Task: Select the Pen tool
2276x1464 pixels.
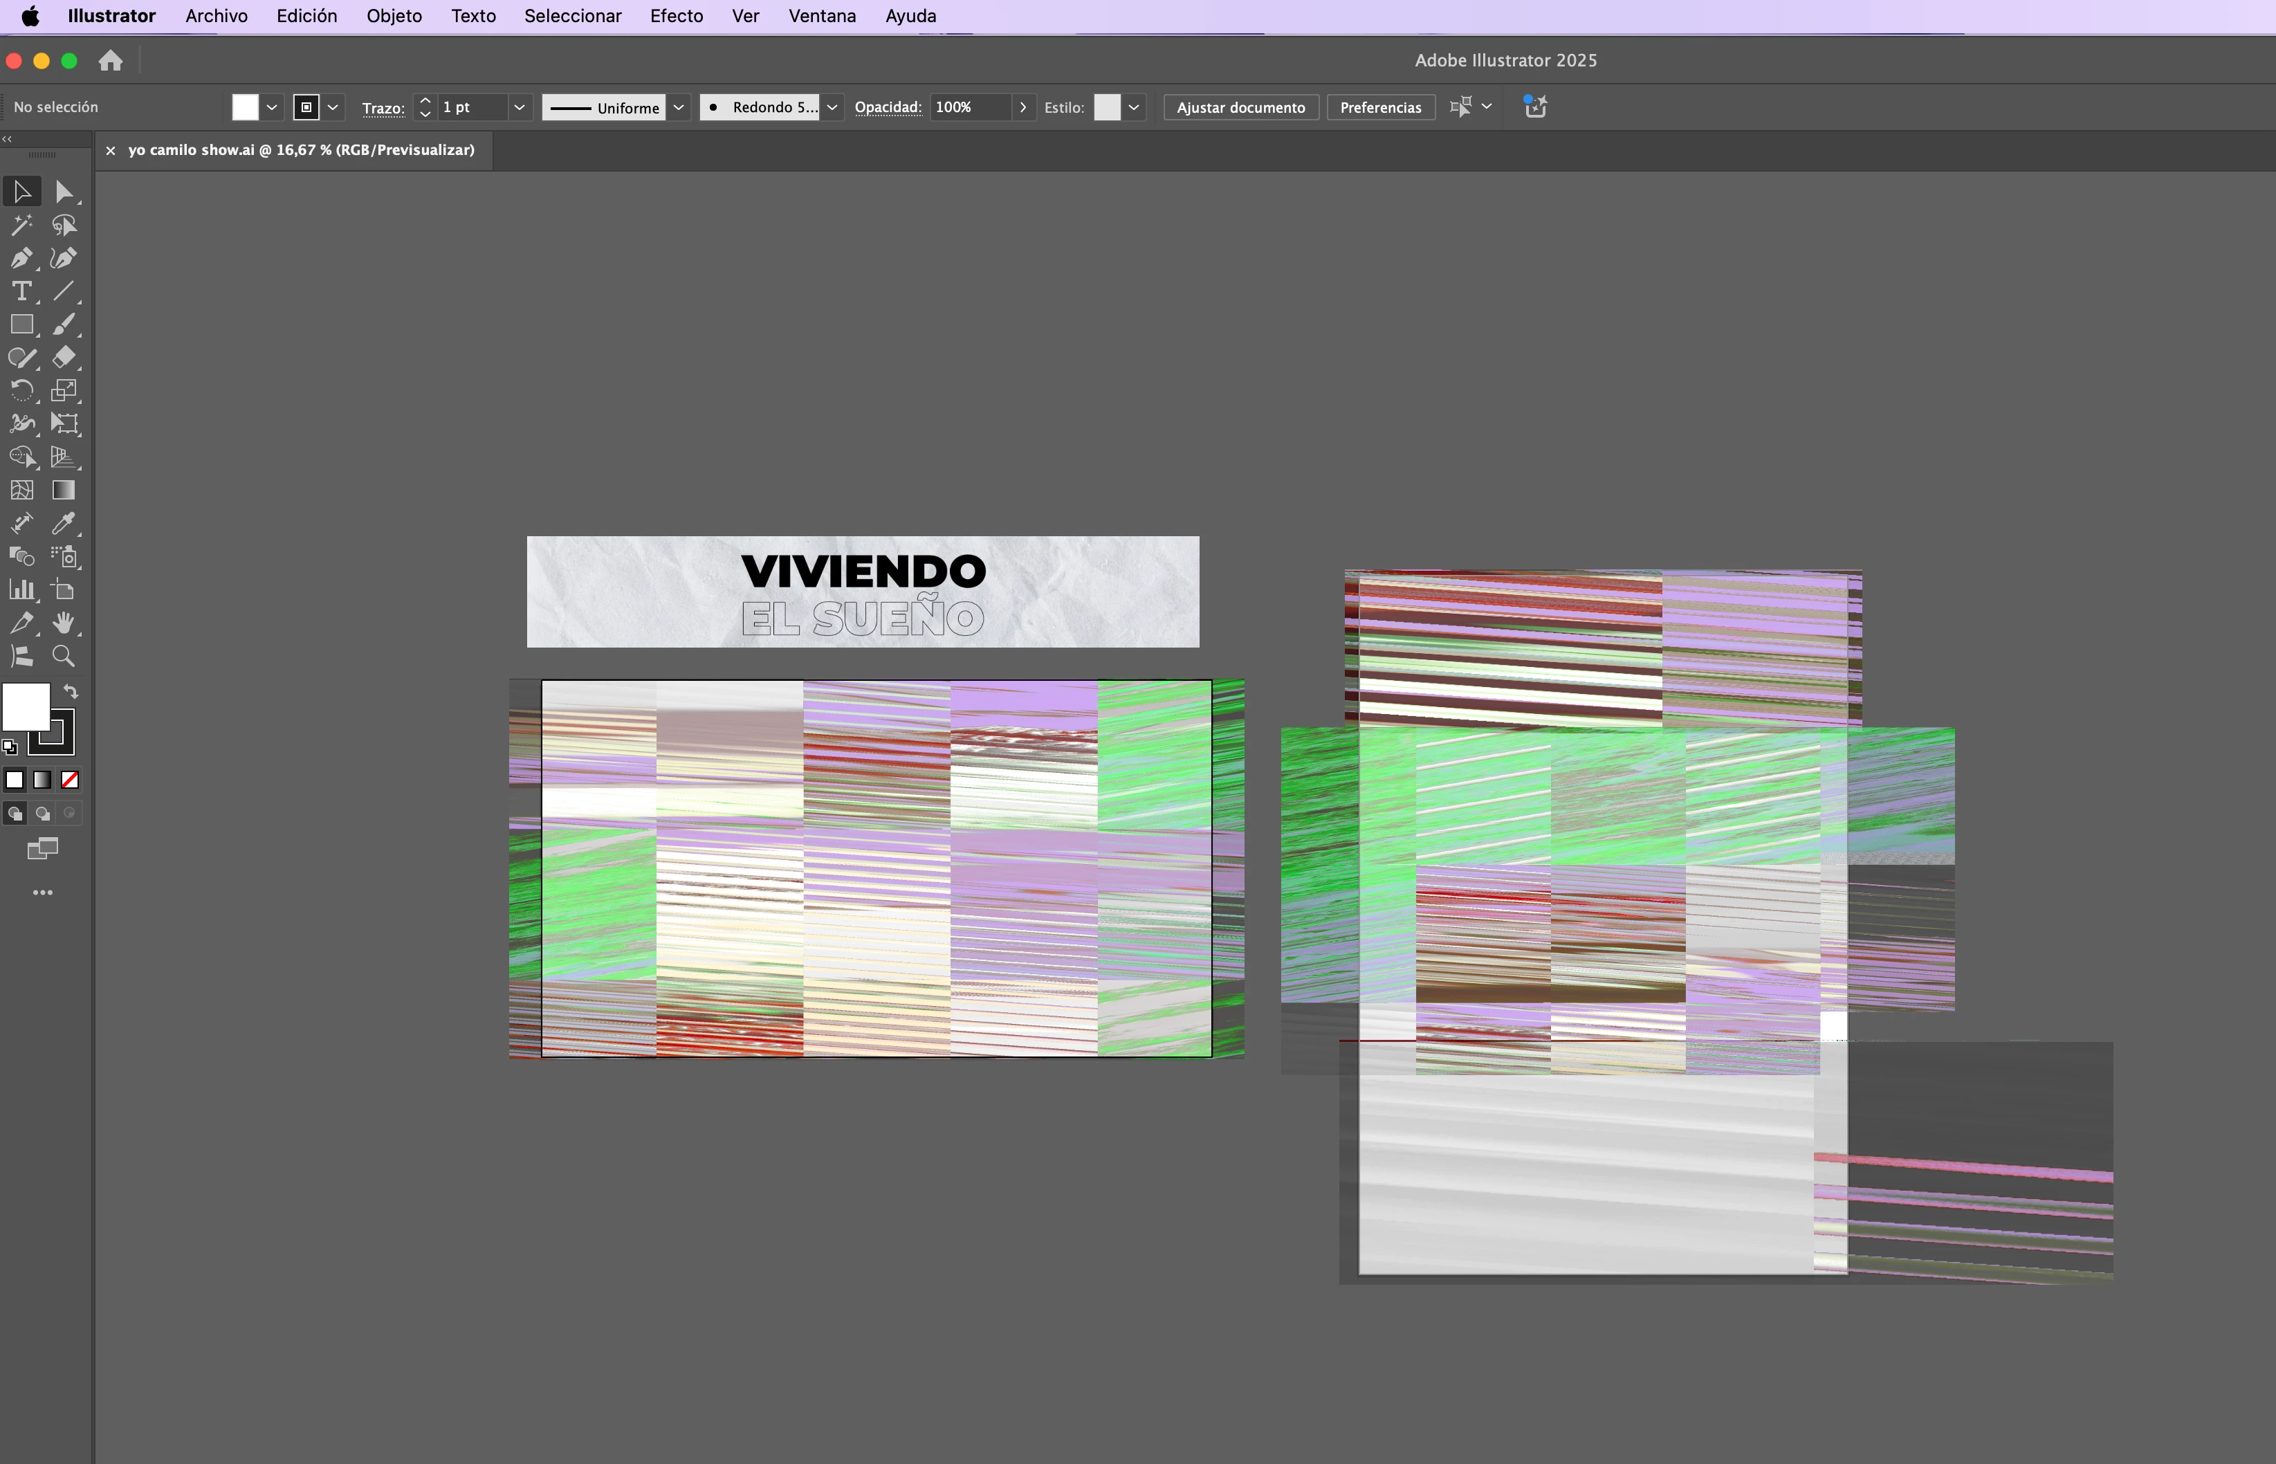Action: [x=21, y=259]
